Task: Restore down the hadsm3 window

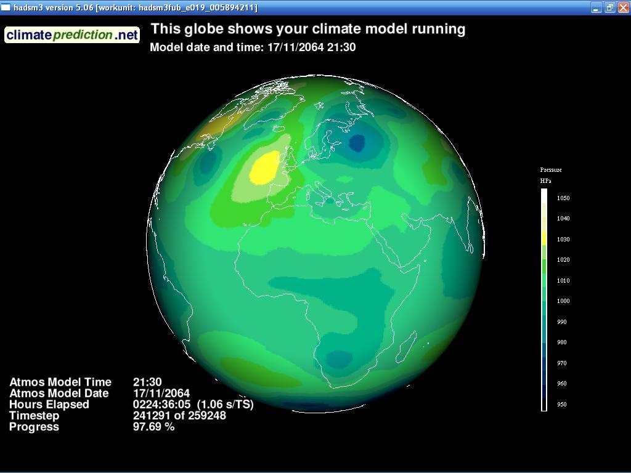Action: pos(609,7)
